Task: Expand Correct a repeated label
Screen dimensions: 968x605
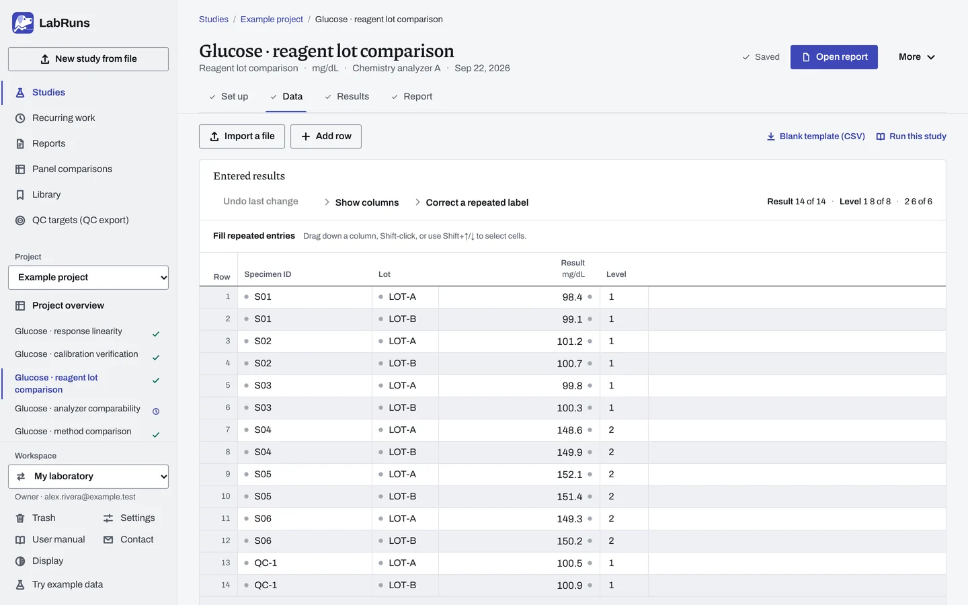Action: [472, 202]
